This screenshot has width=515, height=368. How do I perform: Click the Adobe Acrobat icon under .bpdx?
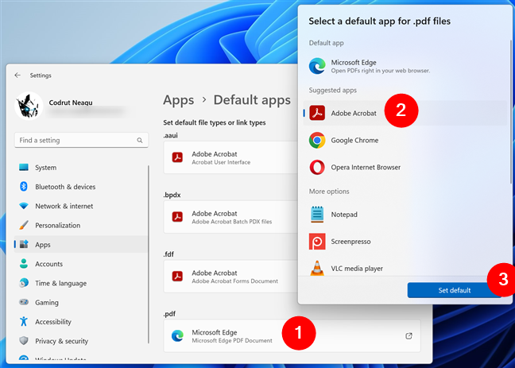tap(178, 217)
